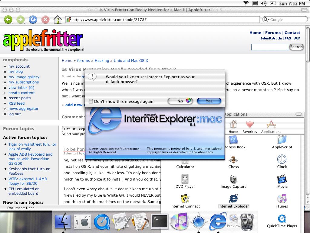Open the iTunes music-note disc icon in the Dock

[179, 221]
